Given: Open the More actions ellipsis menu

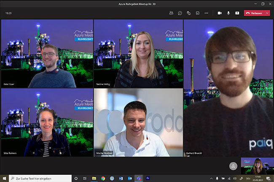Looking at the screenshot, I should [x=207, y=13].
